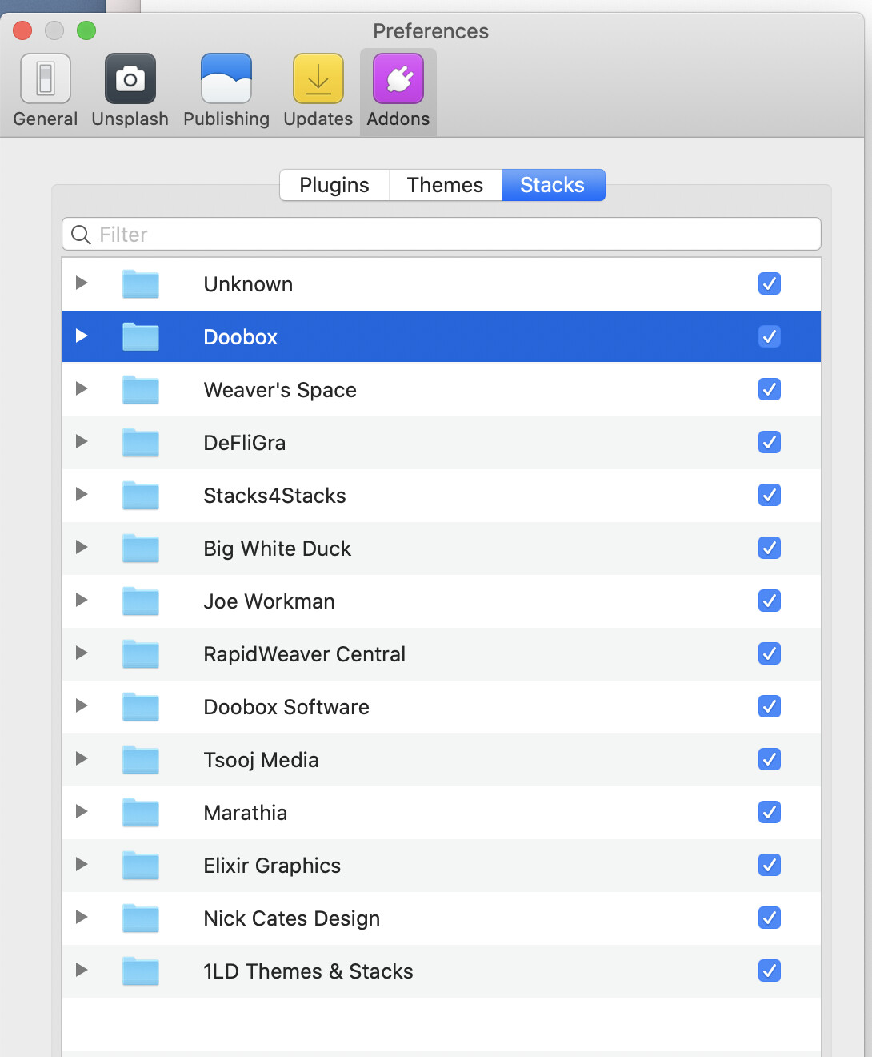Open the General preferences pane

coord(46,90)
